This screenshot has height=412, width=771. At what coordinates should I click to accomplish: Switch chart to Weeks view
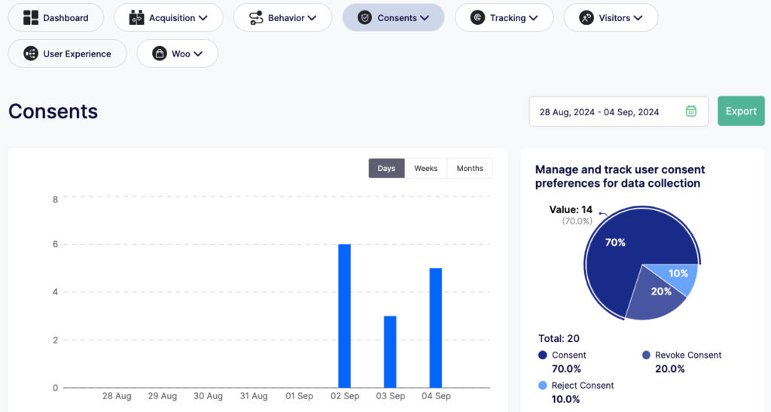[426, 168]
